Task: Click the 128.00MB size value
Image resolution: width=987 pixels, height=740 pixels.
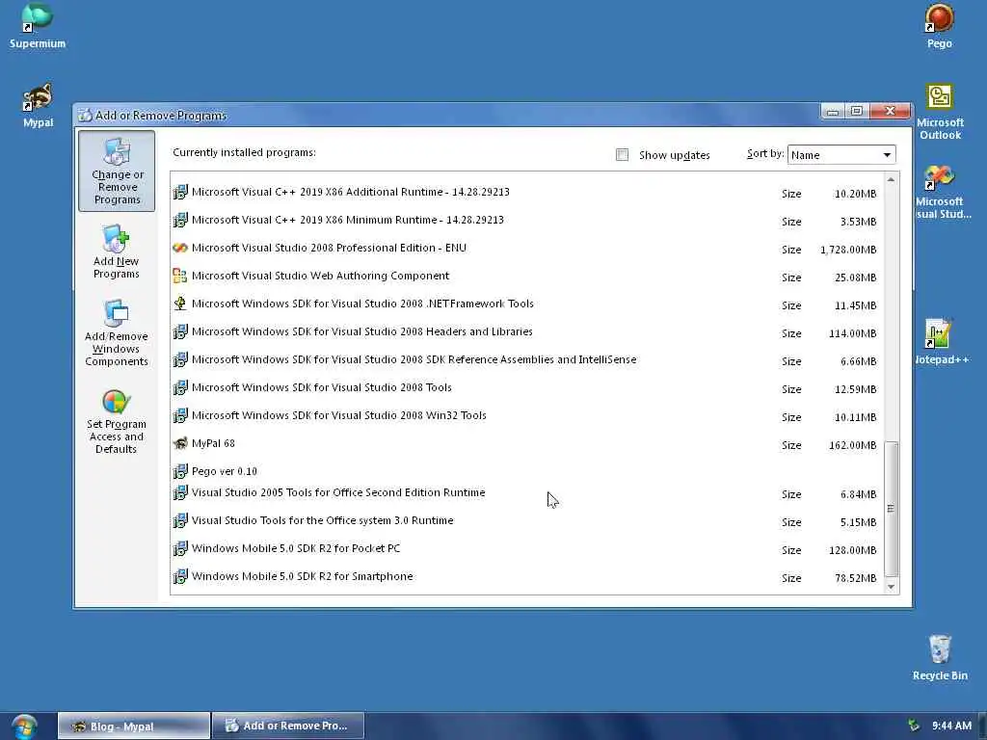Action: (x=852, y=550)
